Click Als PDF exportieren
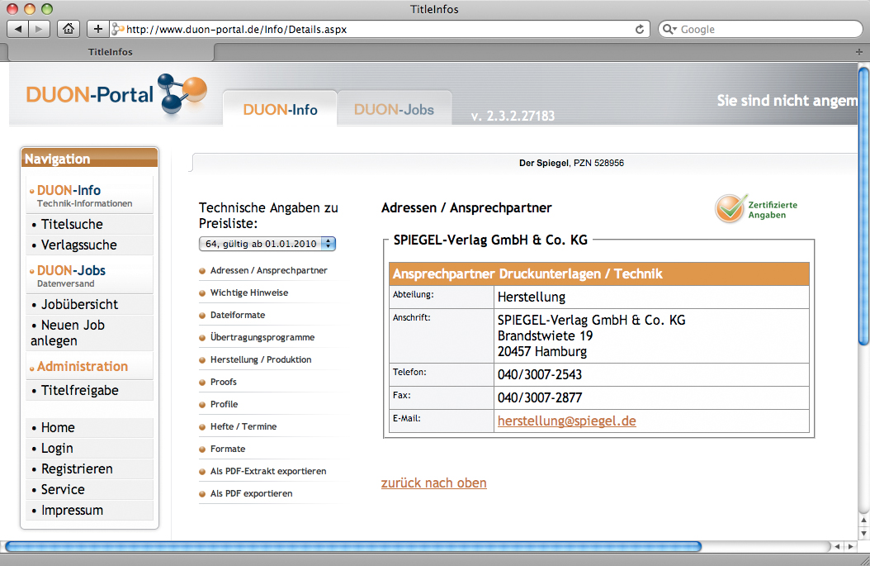870x566 pixels. tap(252, 493)
